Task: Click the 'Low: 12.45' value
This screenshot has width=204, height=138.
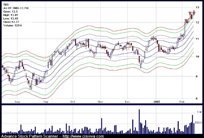Action: [x=11, y=19]
